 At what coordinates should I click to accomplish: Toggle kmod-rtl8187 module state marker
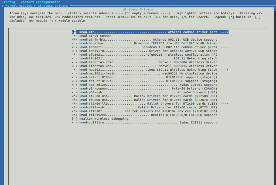(74, 111)
